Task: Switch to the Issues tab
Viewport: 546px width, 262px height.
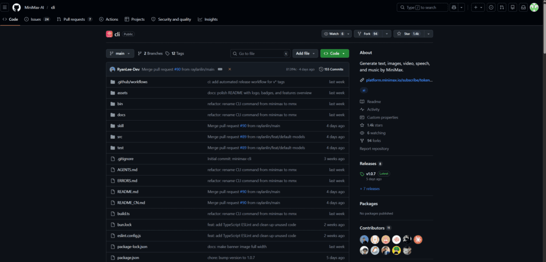Action: (x=37, y=20)
